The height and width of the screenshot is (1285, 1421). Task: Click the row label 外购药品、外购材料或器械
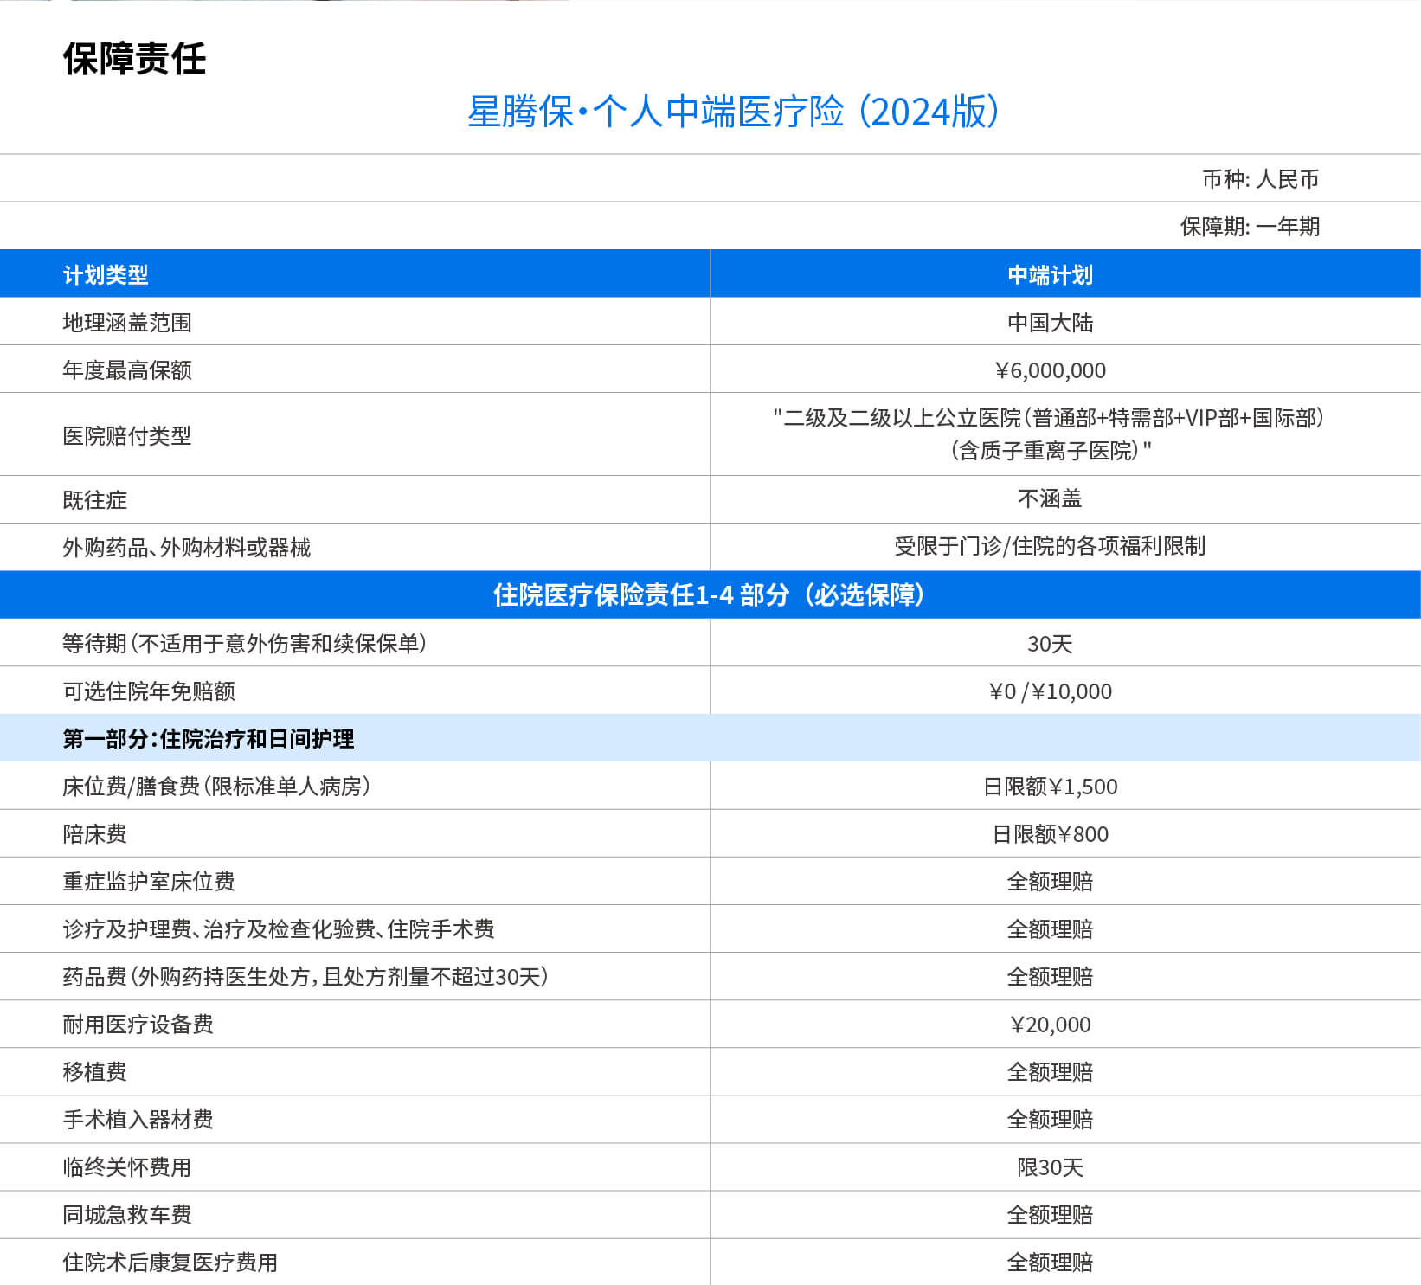point(186,547)
